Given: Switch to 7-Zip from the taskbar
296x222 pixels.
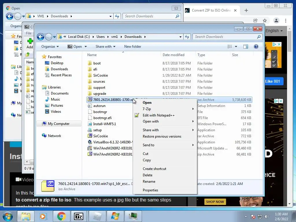Looking at the screenshot, I should (79, 216).
